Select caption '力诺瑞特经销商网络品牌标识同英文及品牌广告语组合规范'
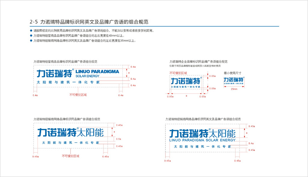This screenshot has height=177, width=308. pyautogui.click(x=203, y=119)
